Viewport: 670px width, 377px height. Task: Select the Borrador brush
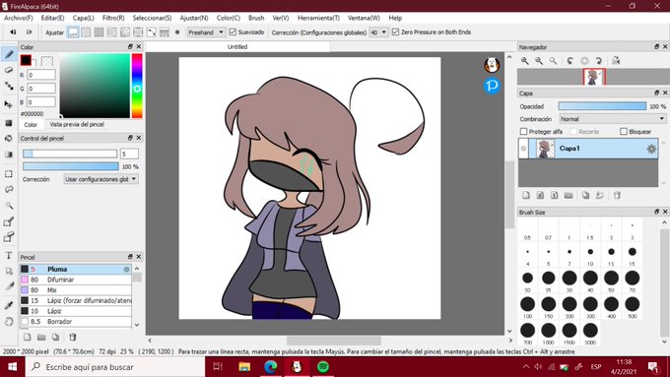click(x=75, y=322)
